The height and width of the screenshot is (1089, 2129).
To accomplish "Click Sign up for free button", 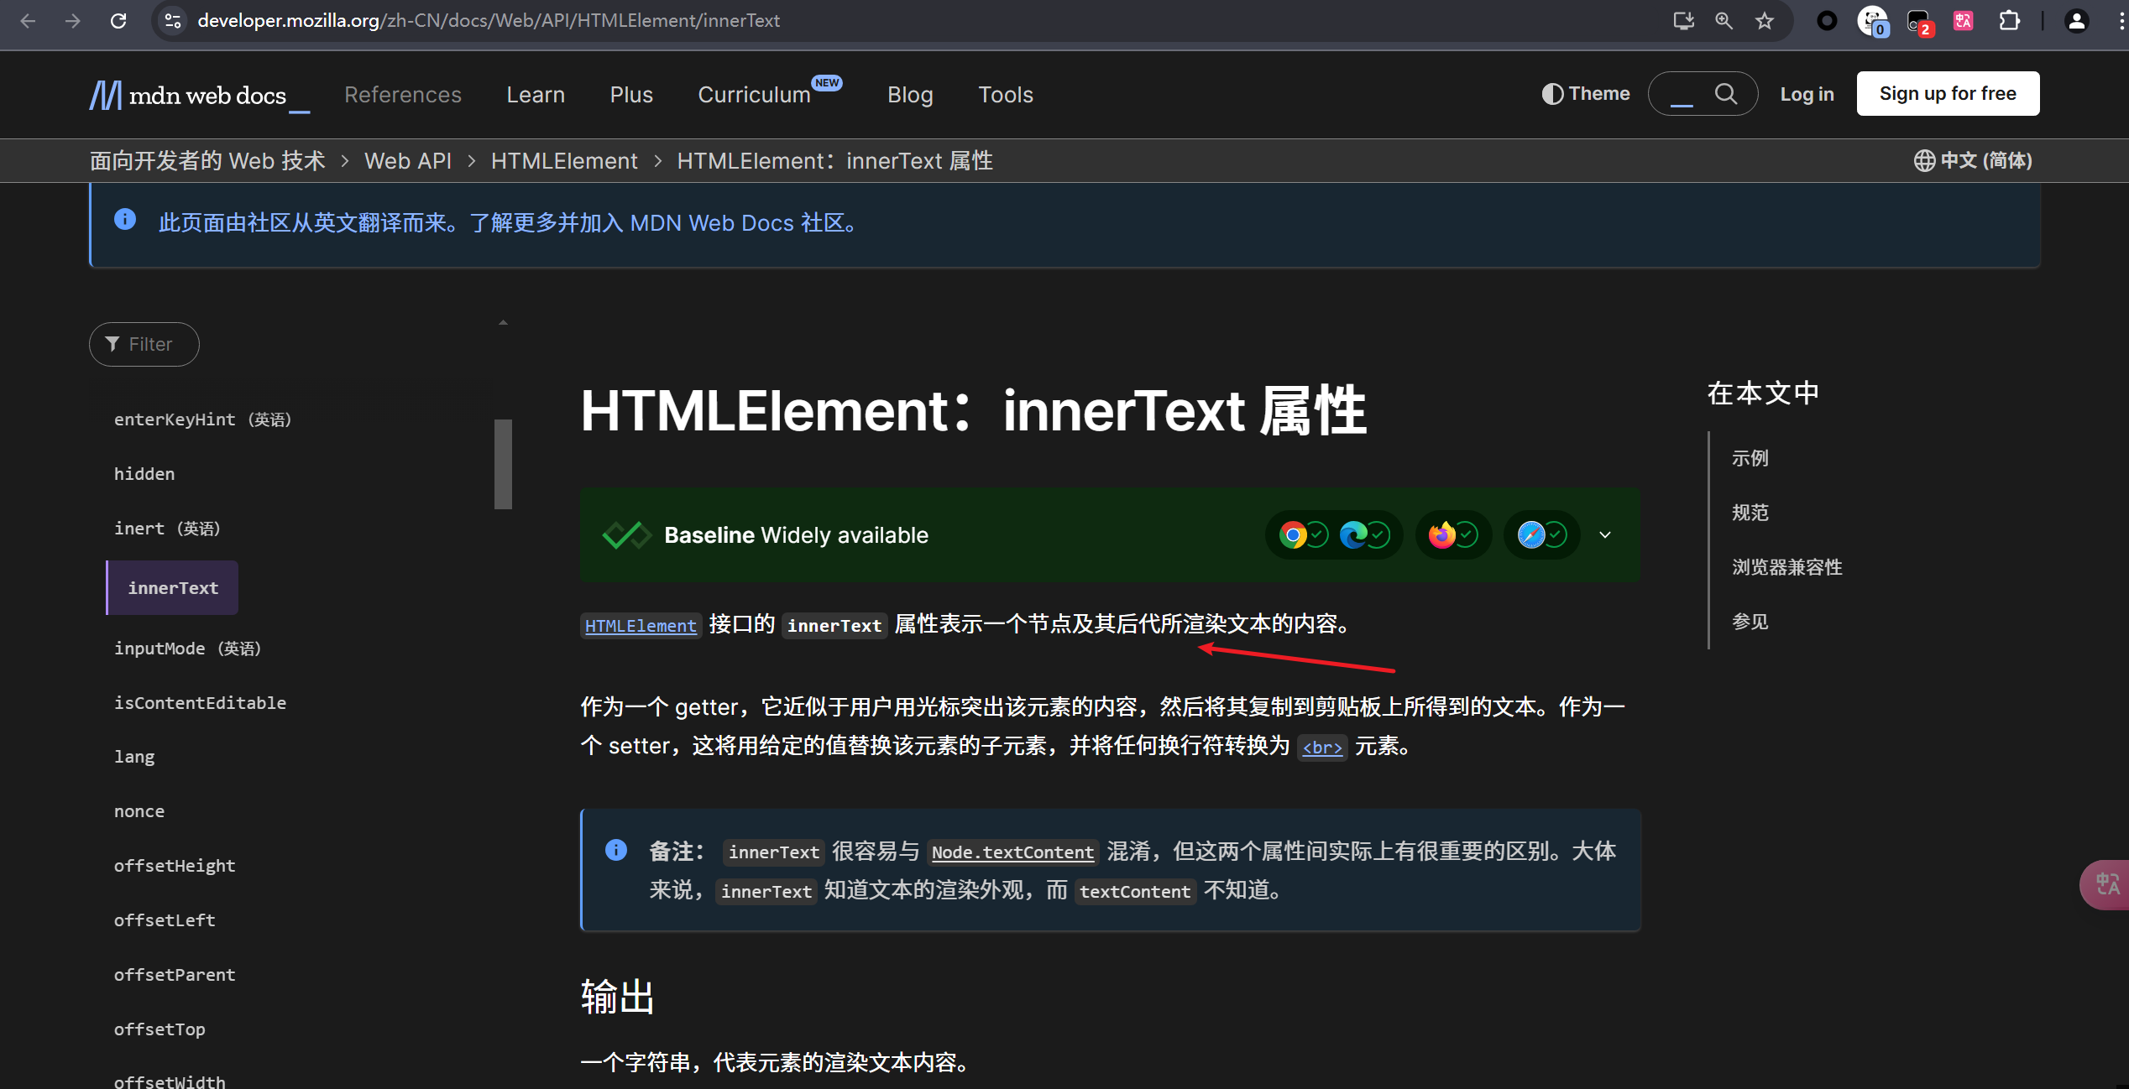I will 1948,93.
